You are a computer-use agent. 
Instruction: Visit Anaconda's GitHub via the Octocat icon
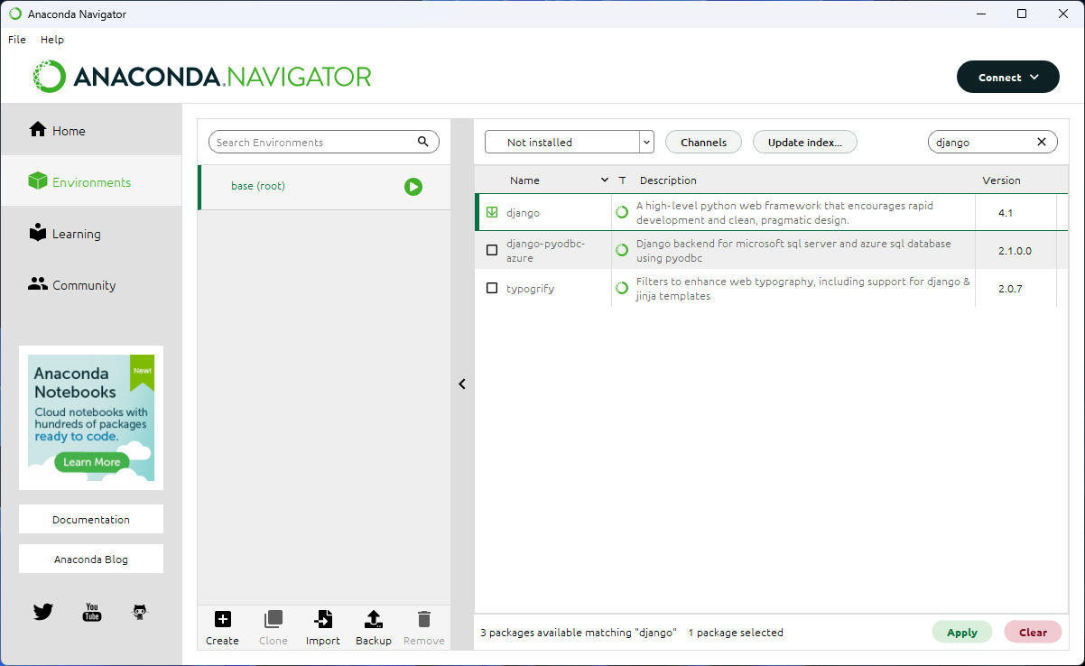(x=139, y=611)
